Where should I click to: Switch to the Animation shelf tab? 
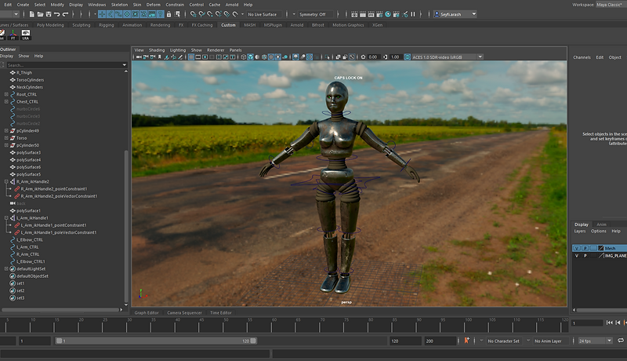click(x=132, y=25)
